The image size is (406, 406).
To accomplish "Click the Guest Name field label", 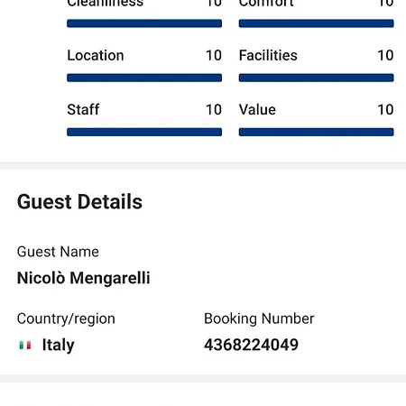I will pyautogui.click(x=58, y=252).
